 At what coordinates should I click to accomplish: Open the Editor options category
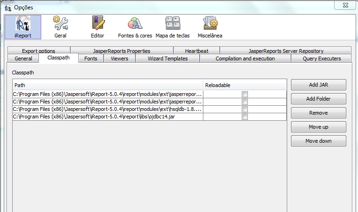[x=97, y=27]
